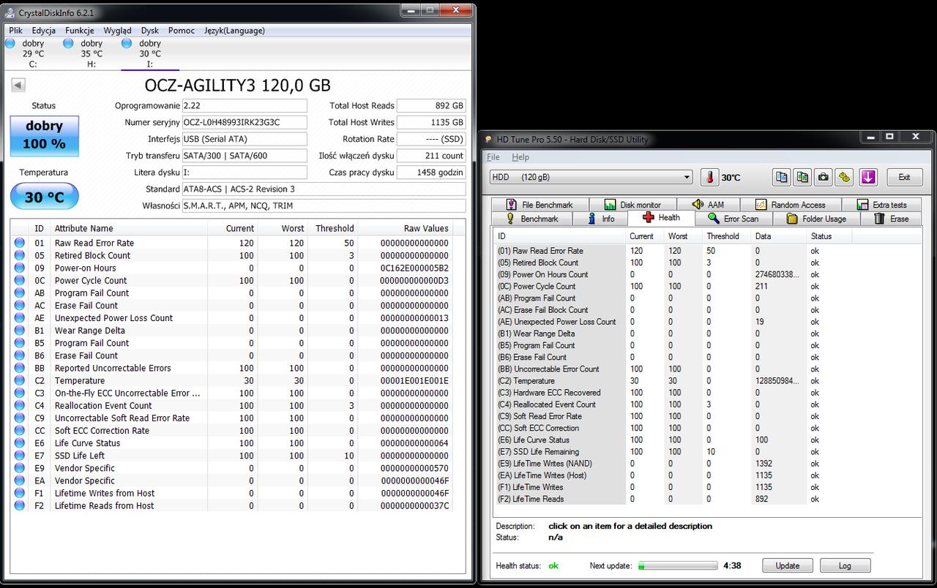This screenshot has width=937, height=588.
Task: Switch to the Extra tests tab
Action: click(881, 205)
